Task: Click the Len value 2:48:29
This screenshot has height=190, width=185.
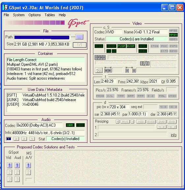Action: 108,81
